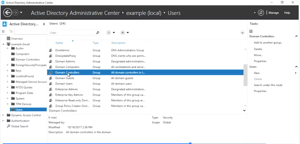The width and height of the screenshot is (300, 144).
Task: Open Properties under Users tasks
Action: click(260, 91)
